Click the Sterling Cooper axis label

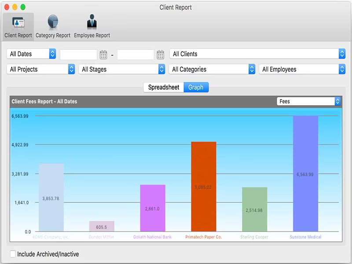(254, 237)
